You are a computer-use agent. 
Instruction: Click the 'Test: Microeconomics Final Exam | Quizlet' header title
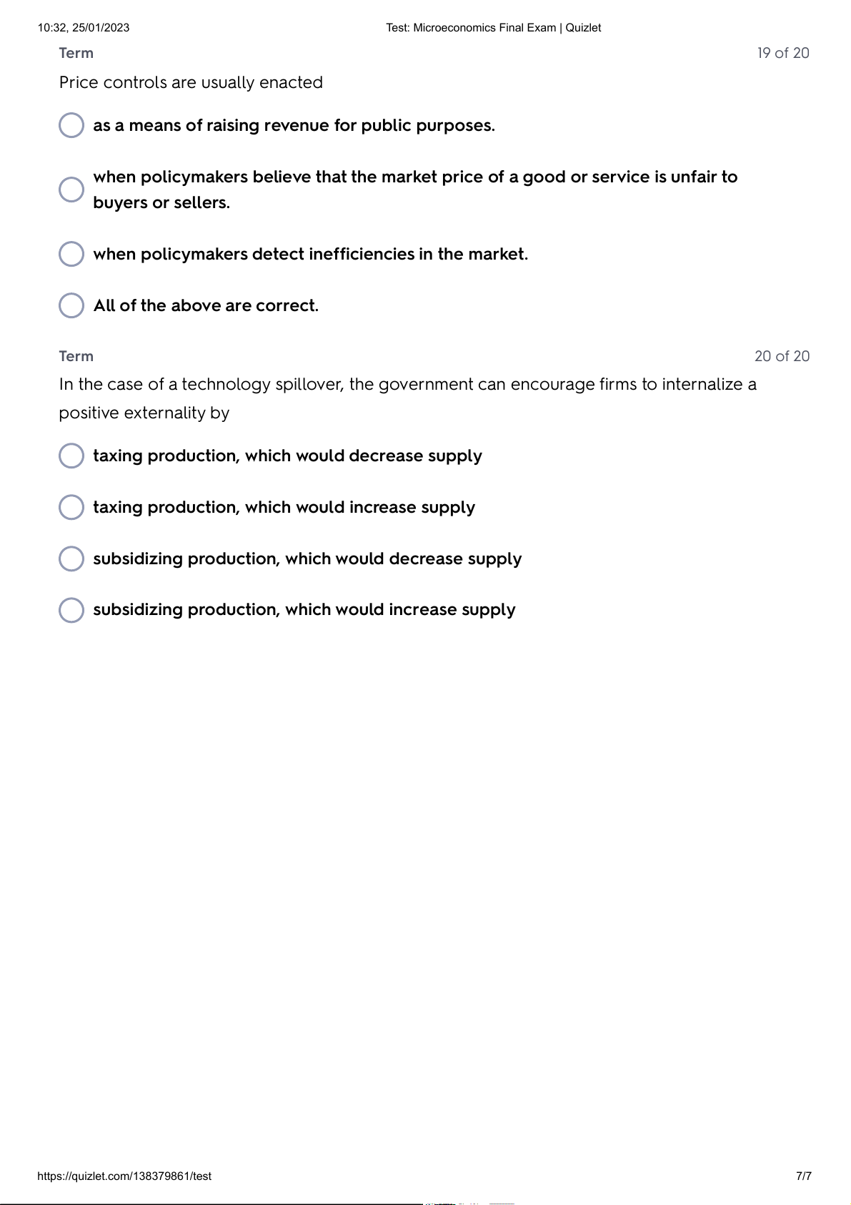tap(493, 28)
